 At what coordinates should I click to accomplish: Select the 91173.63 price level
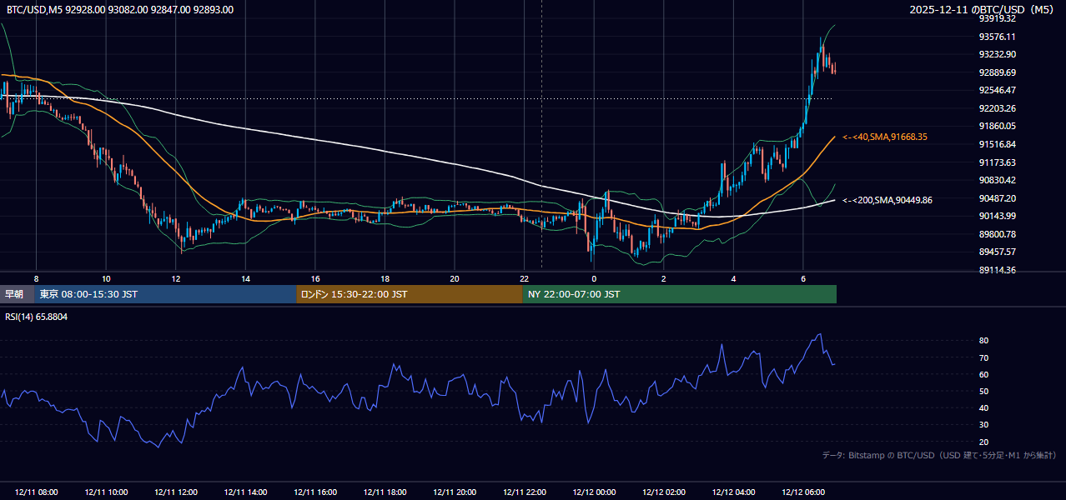pyautogui.click(x=997, y=162)
